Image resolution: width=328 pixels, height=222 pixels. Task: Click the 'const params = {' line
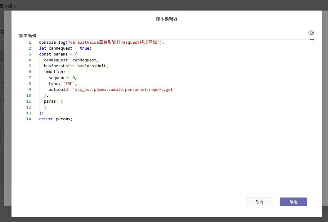(58, 54)
